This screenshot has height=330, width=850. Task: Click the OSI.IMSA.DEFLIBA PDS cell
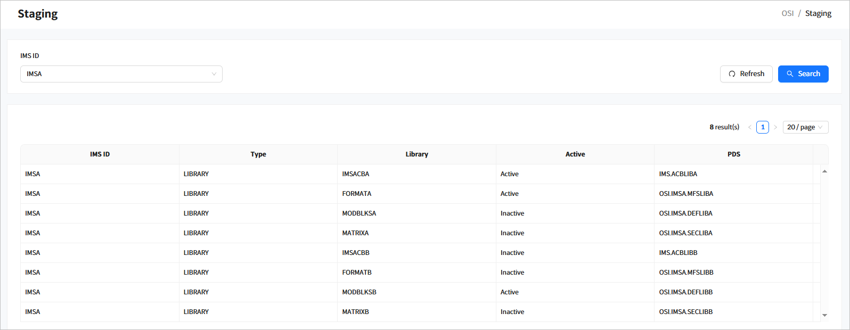point(685,213)
